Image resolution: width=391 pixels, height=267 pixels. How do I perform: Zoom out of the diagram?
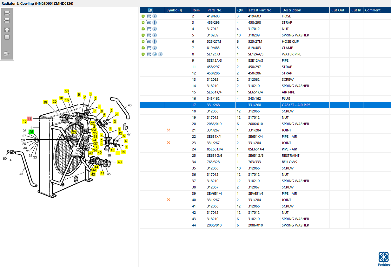[x=7, y=21]
